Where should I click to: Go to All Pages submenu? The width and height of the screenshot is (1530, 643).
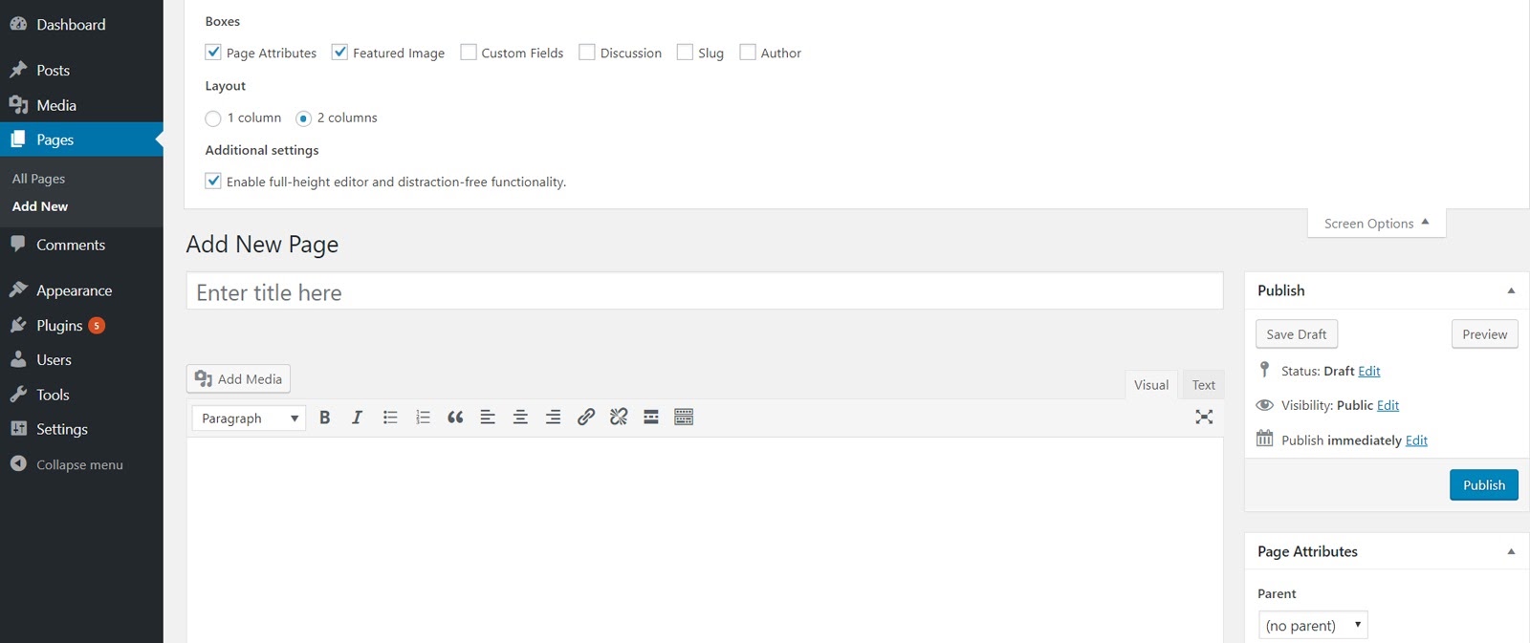(39, 179)
